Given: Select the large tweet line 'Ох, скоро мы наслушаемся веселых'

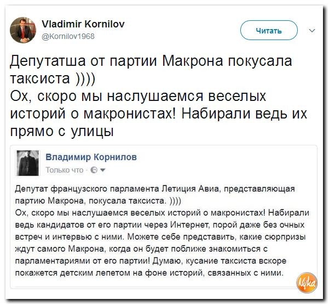Looking at the screenshot, I should tap(138, 97).
